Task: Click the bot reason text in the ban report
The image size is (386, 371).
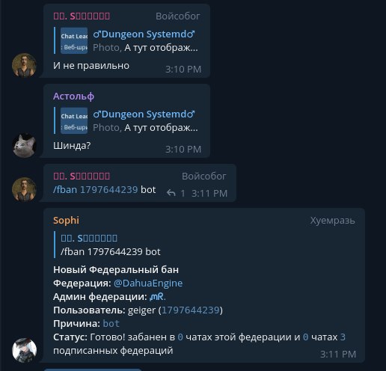Action: pyautogui.click(x=111, y=323)
